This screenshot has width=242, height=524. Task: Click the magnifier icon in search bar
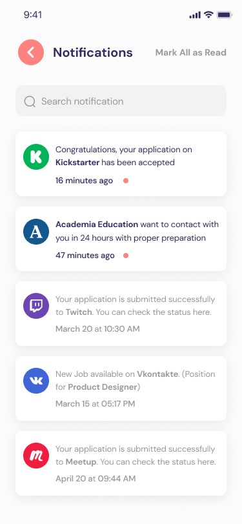[30, 101]
